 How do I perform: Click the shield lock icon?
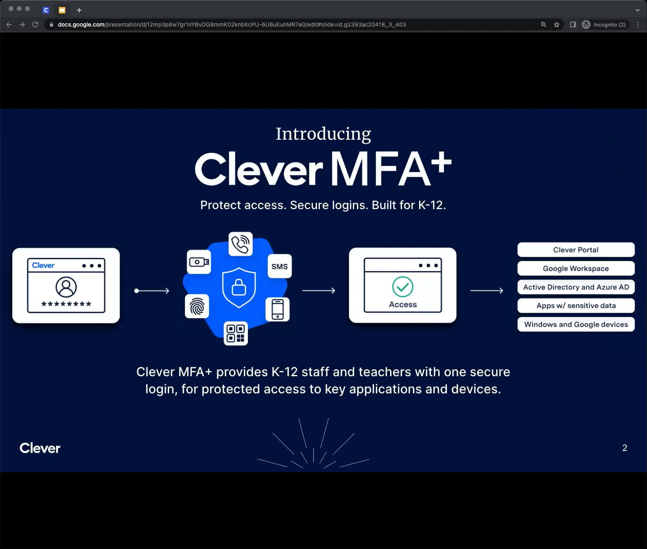tap(239, 288)
